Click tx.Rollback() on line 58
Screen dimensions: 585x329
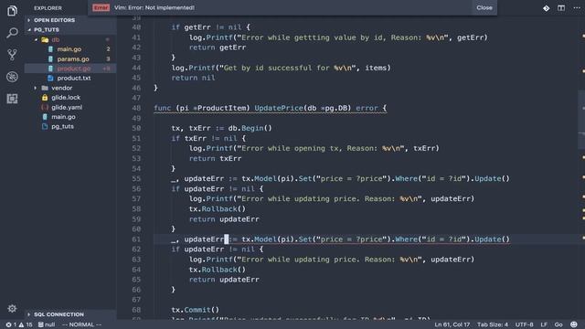218,209
